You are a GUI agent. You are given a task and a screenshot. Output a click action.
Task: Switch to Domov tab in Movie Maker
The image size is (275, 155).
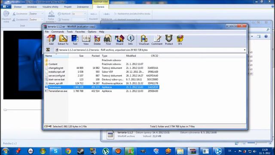tap(18, 7)
